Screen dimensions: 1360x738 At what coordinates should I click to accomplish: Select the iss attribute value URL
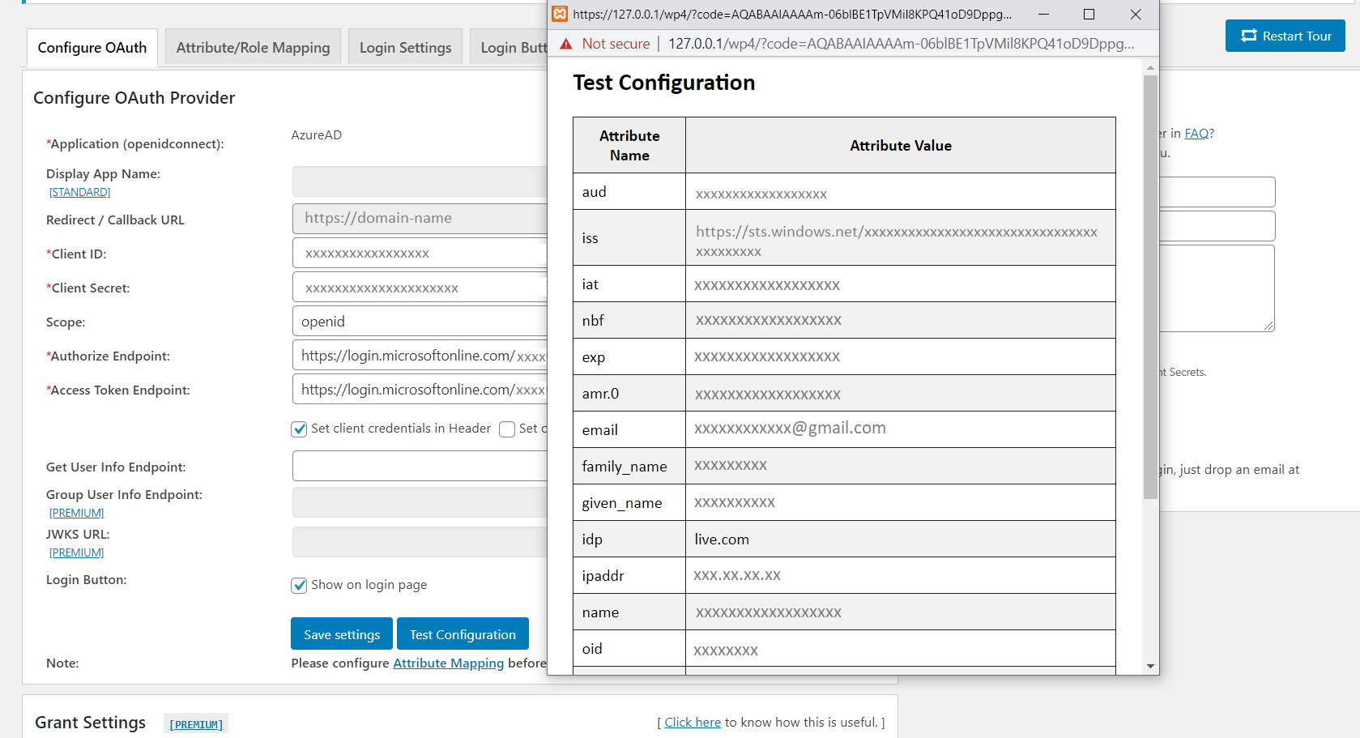point(896,241)
